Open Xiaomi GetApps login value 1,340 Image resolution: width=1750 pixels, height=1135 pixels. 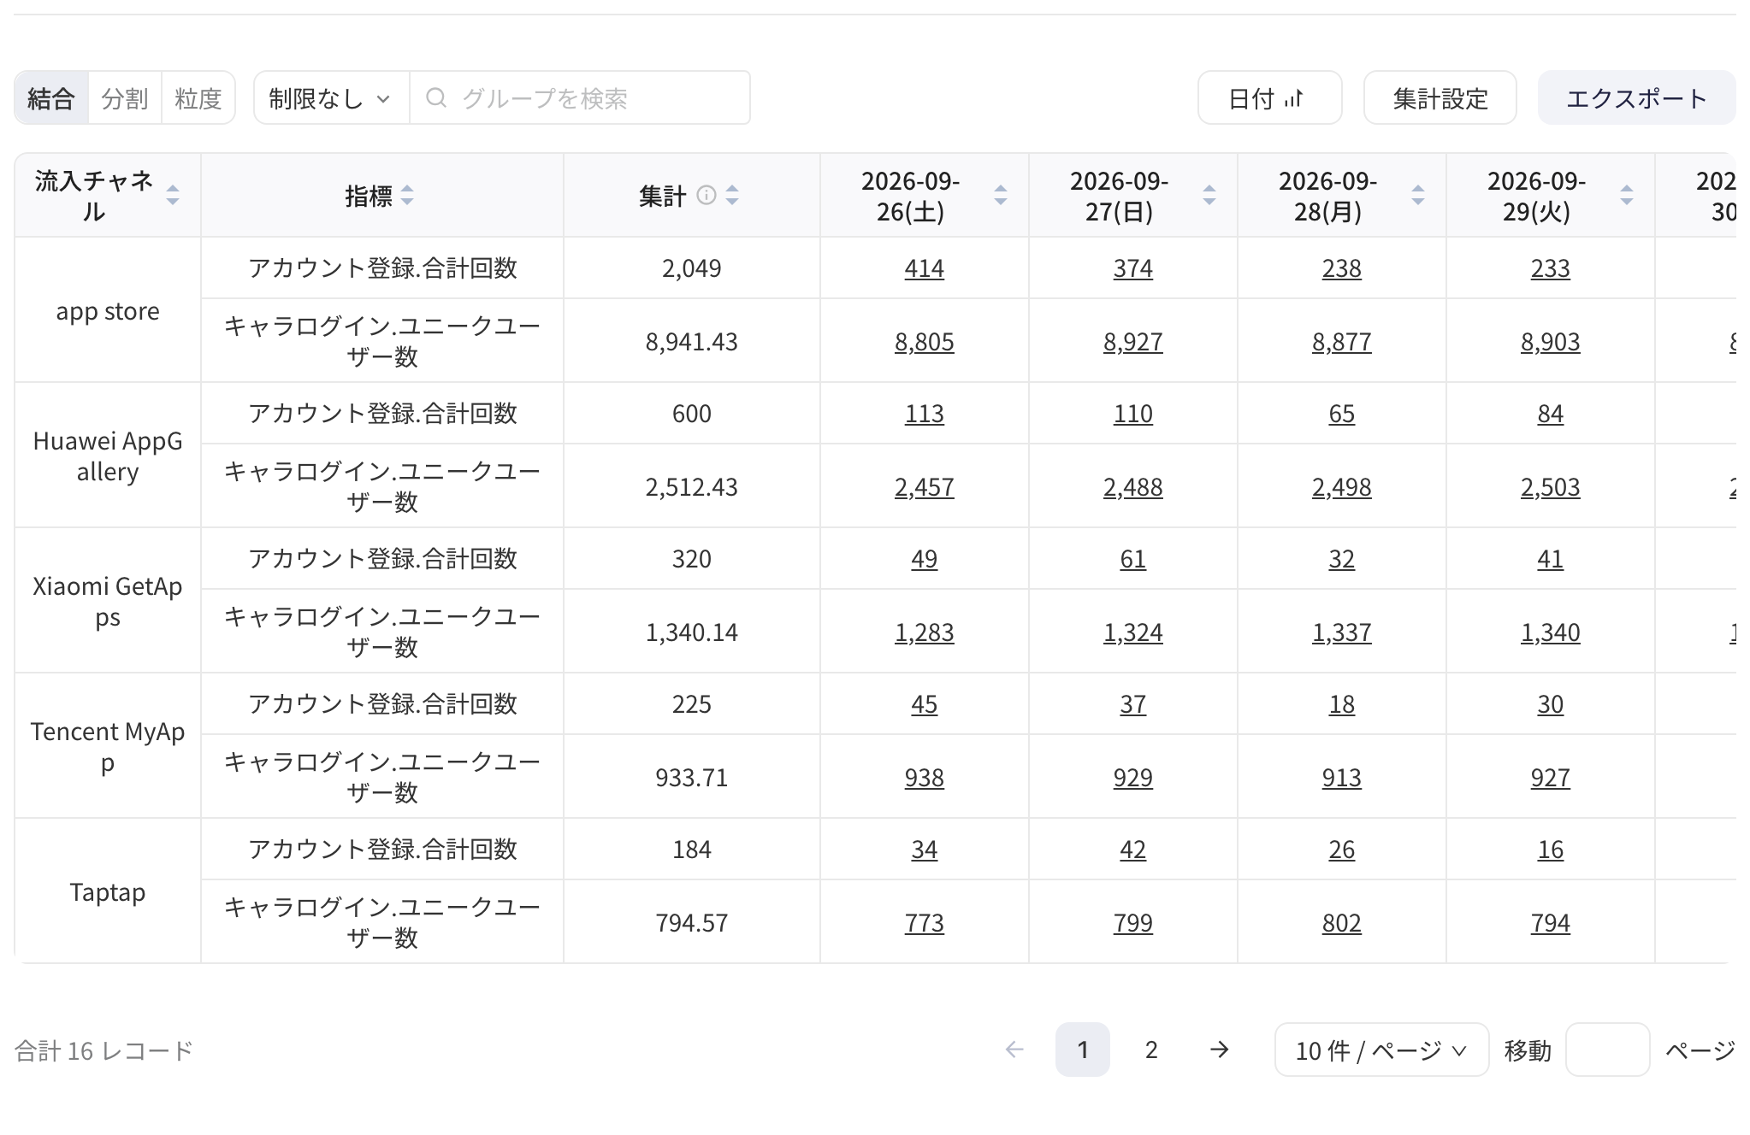[x=1551, y=632]
